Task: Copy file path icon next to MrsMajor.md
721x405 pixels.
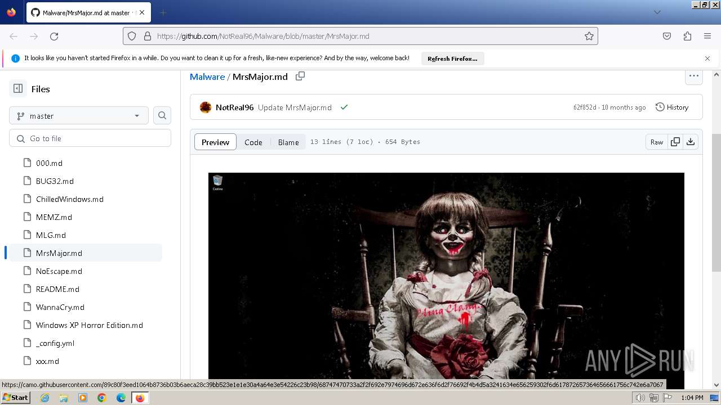Action: tap(300, 76)
